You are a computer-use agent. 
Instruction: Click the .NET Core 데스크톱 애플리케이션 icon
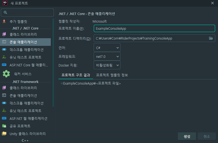[4, 49]
